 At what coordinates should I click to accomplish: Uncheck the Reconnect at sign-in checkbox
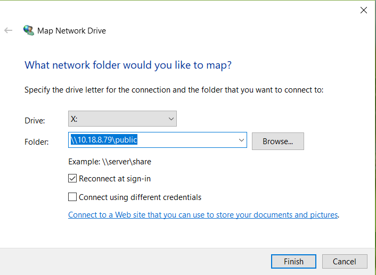73,179
